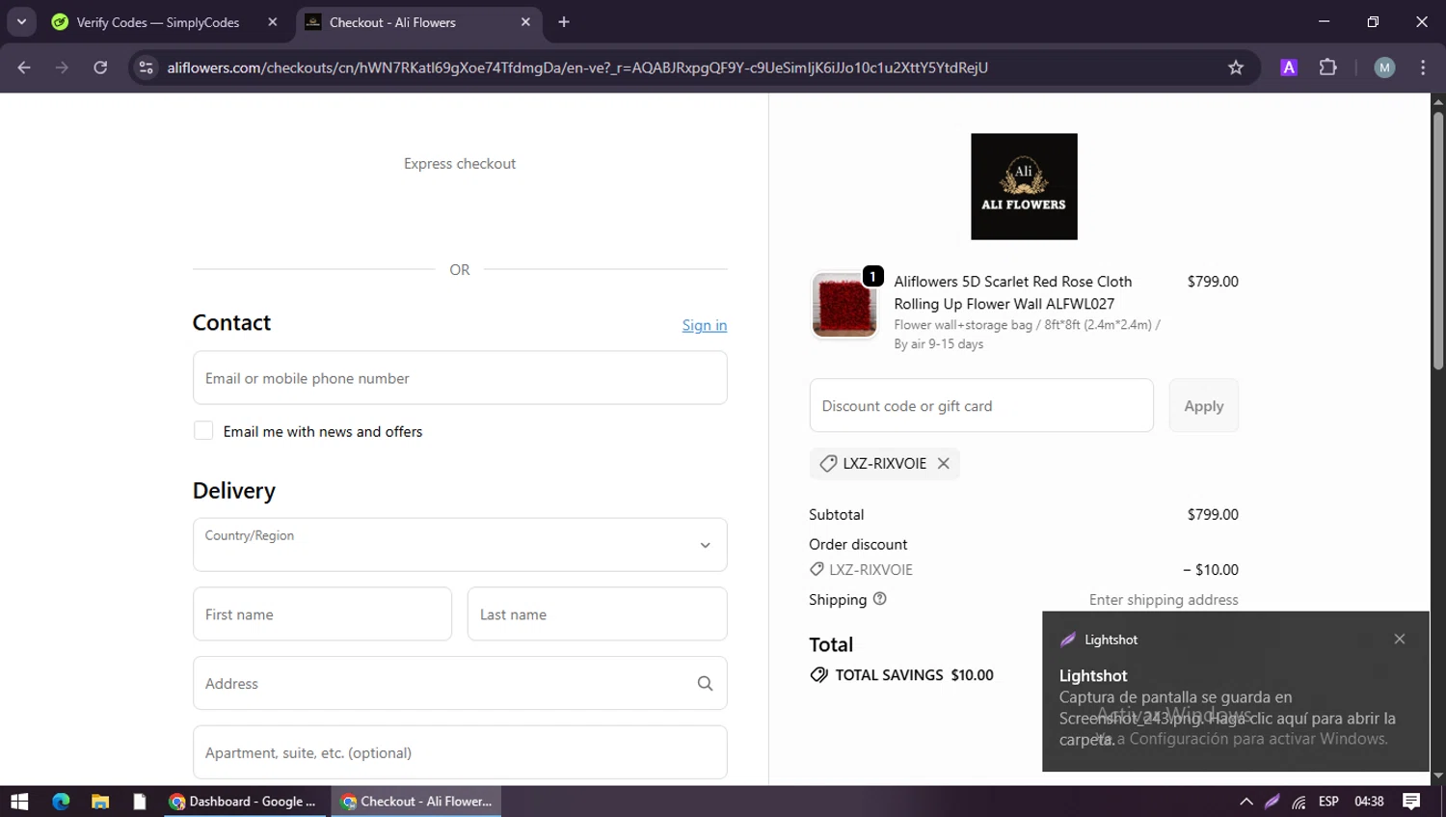This screenshot has width=1446, height=817.
Task: Click the address search magnifier icon
Action: 705,683
